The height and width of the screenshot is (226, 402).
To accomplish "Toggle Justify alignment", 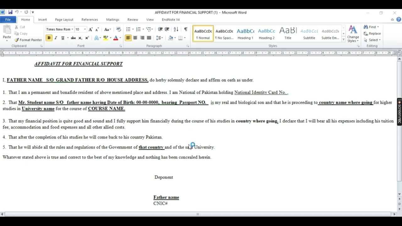I will (x=149, y=38).
